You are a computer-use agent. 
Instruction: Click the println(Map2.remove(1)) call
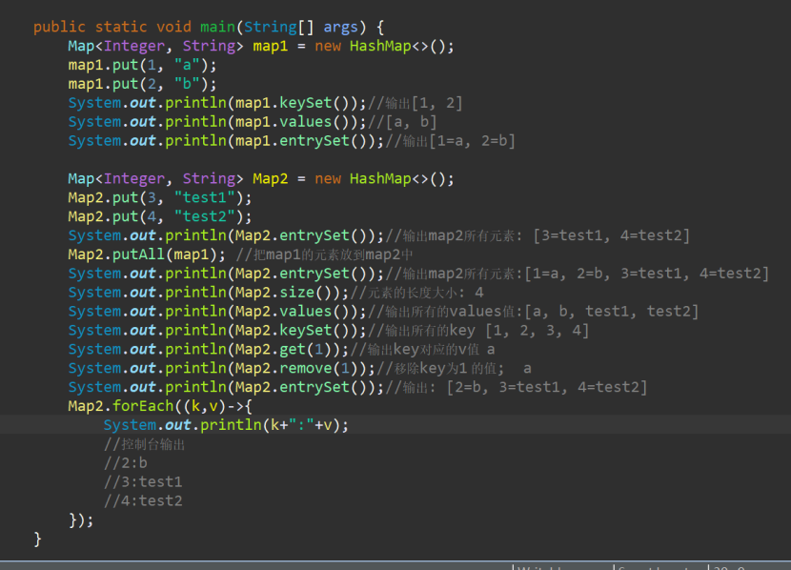click(221, 368)
